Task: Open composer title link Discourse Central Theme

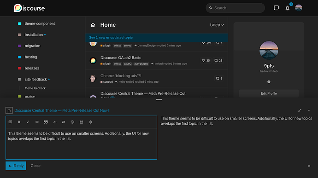Action: pos(61,110)
